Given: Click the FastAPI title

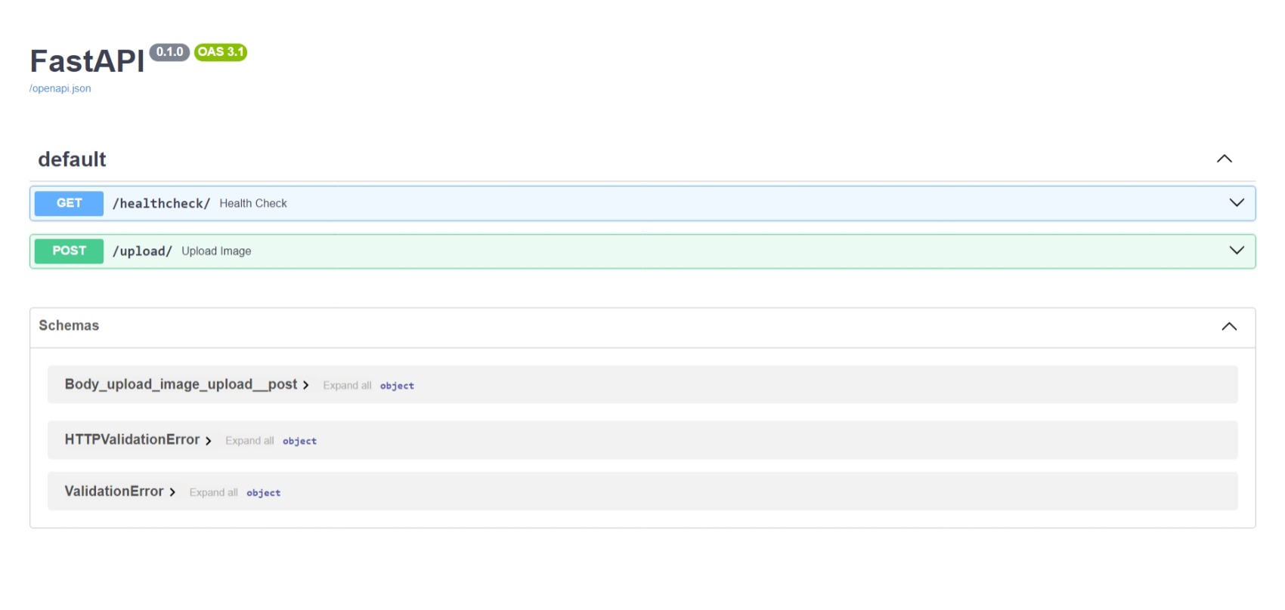Looking at the screenshot, I should tap(87, 61).
